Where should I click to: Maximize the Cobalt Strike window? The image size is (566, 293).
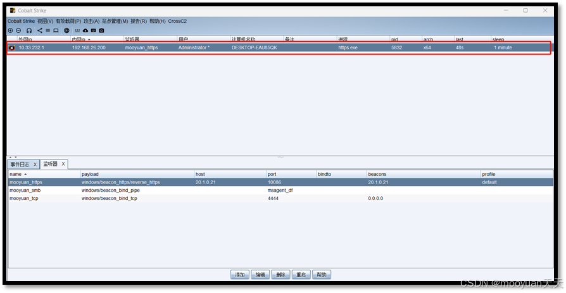525,11
